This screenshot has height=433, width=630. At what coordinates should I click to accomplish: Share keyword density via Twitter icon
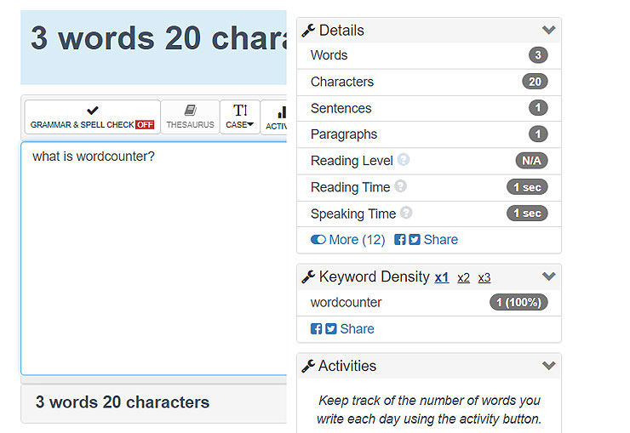click(331, 328)
